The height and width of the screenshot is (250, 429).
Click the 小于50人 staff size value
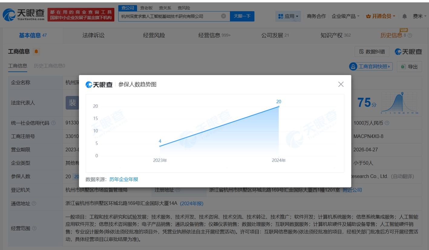(363, 163)
